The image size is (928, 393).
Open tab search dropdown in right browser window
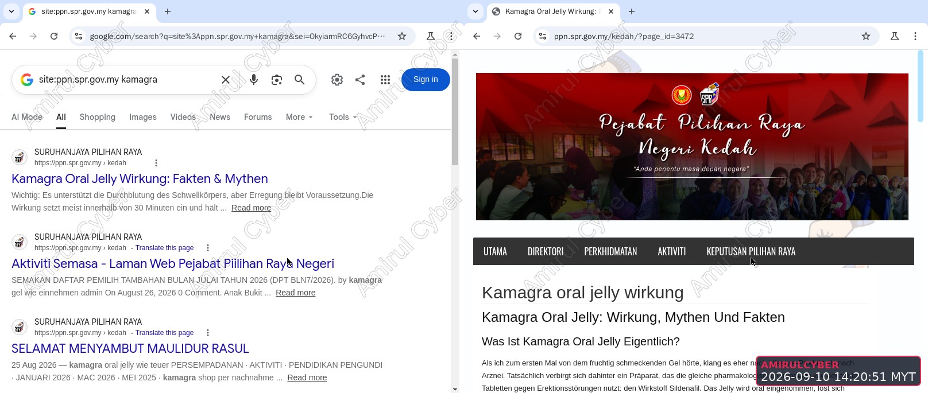[475, 11]
